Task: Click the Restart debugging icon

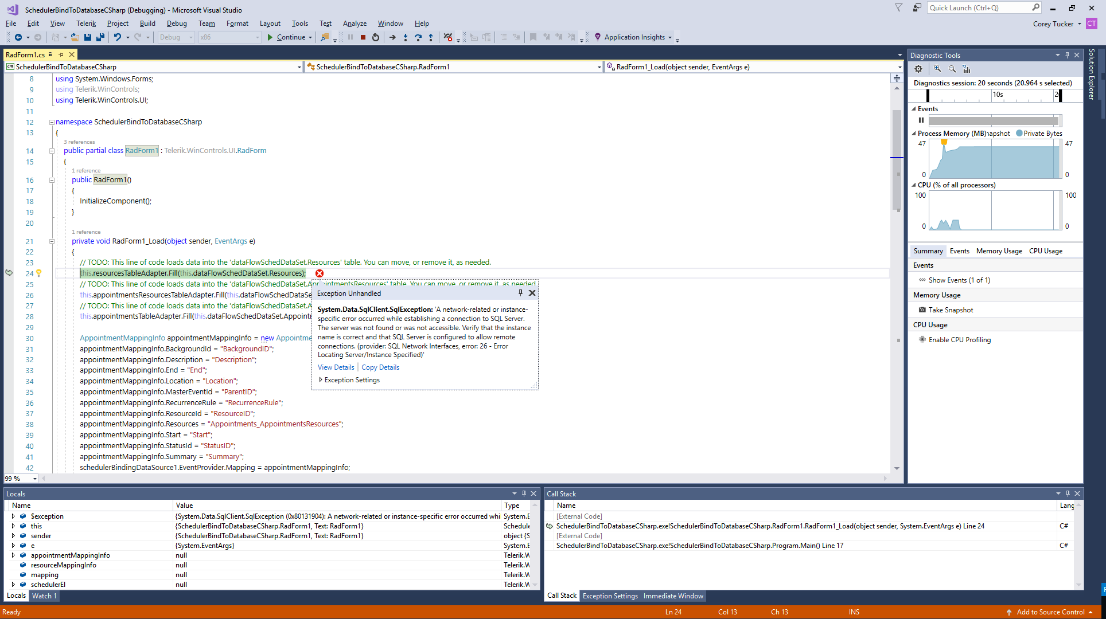Action: [x=376, y=37]
